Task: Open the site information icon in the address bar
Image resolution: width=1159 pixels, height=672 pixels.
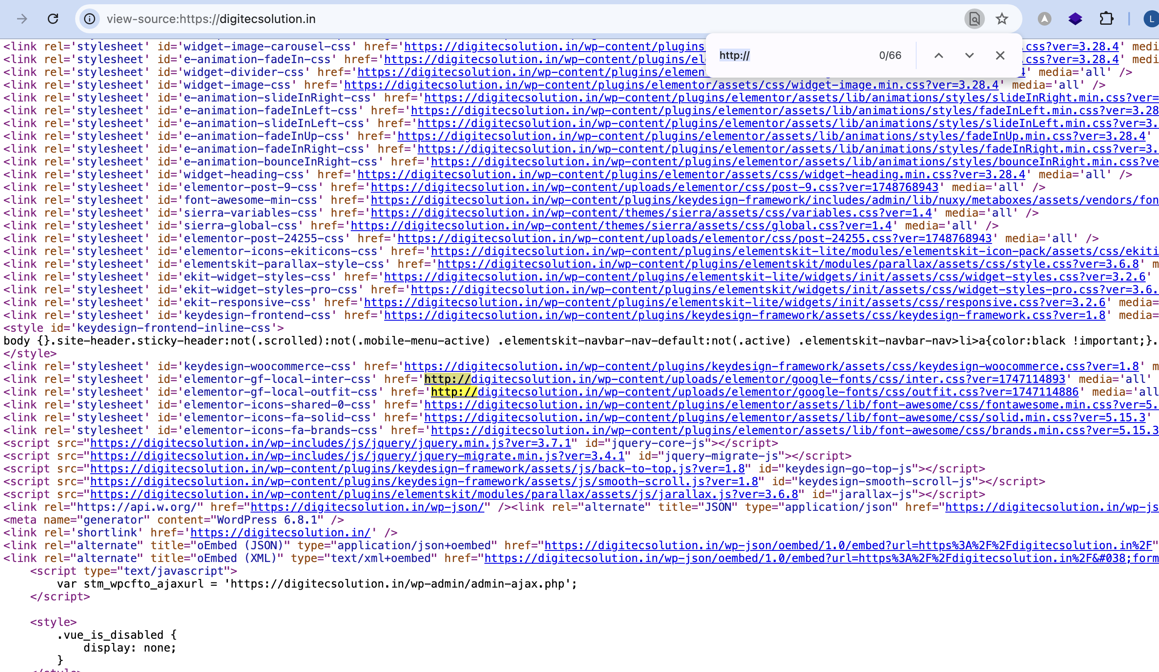Action: [90, 19]
